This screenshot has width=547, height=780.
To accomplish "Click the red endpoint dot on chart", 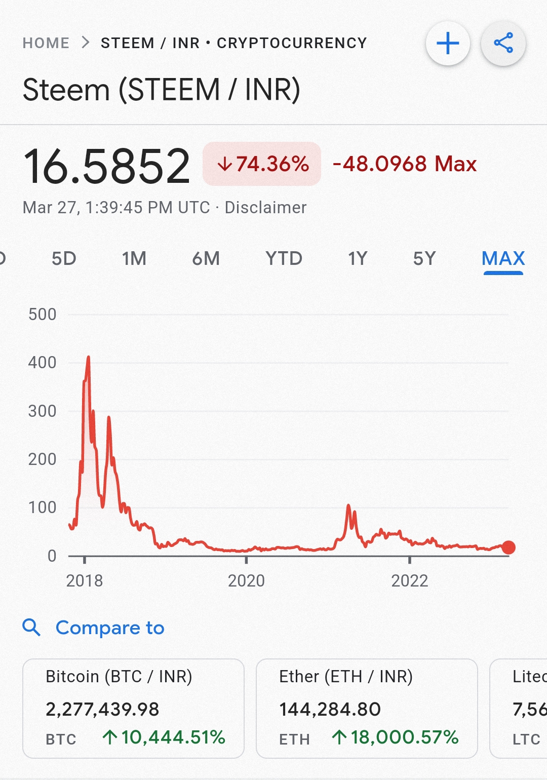I will [x=509, y=547].
